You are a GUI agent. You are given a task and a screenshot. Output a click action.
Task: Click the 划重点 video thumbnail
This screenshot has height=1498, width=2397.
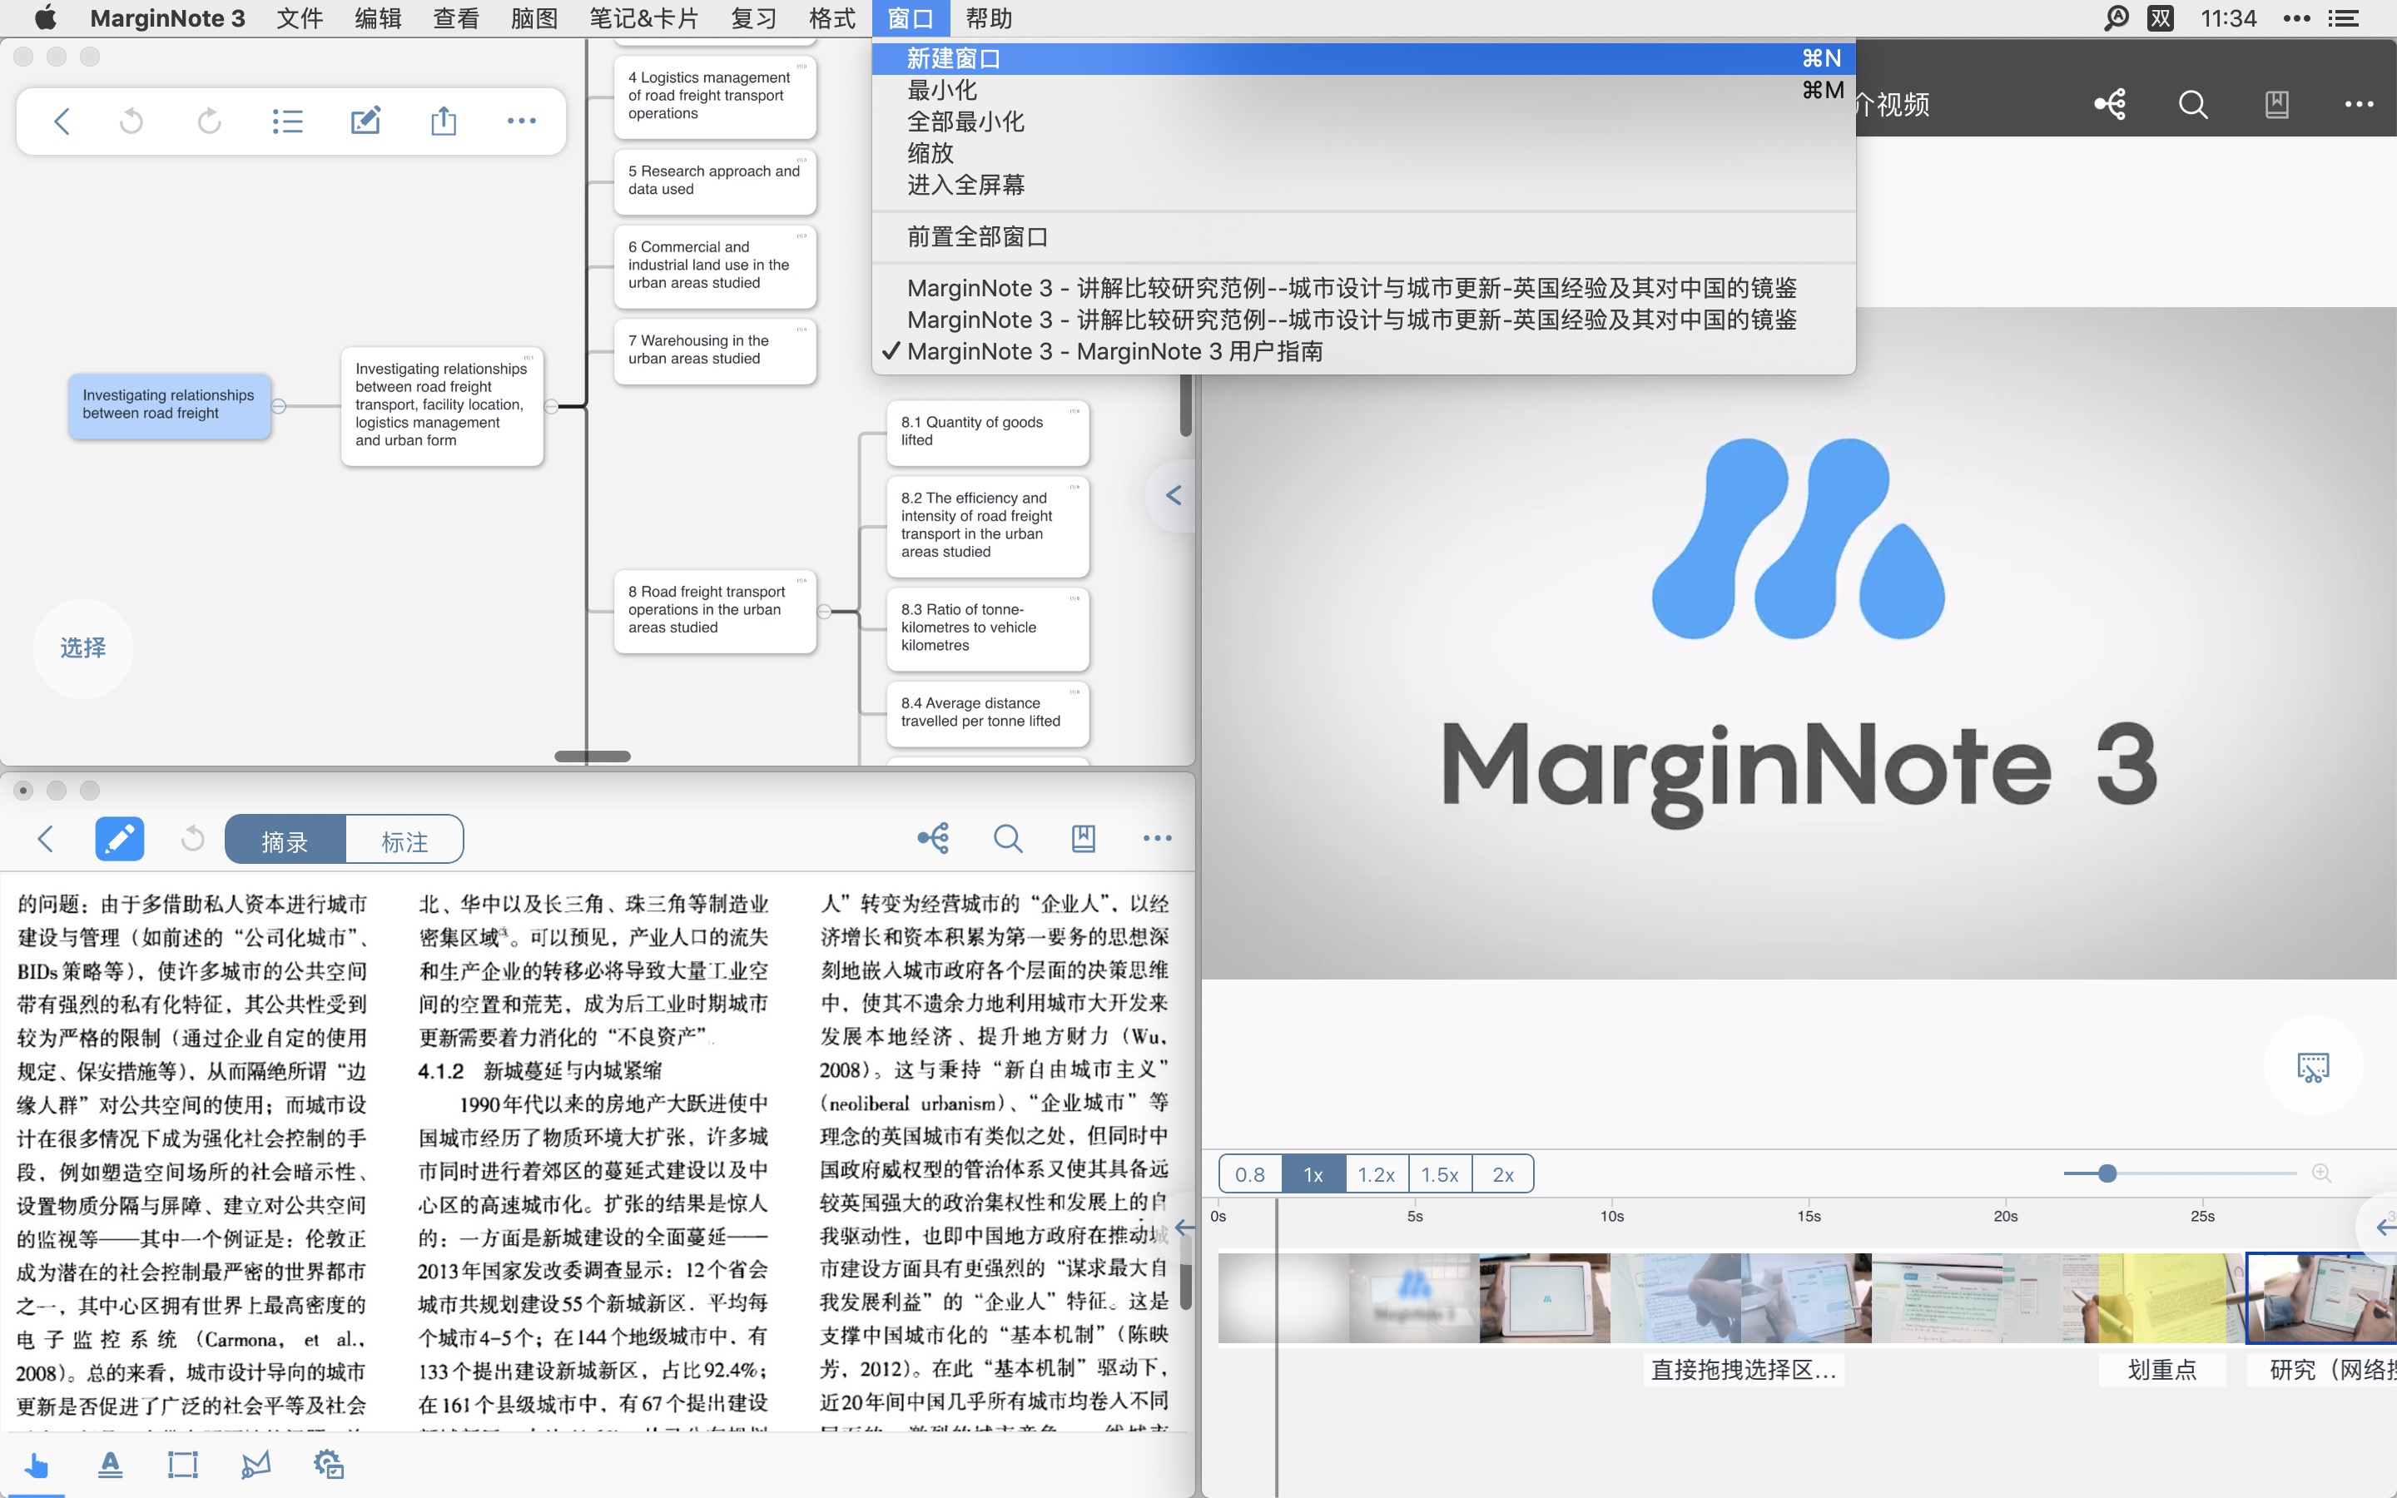point(2159,1298)
